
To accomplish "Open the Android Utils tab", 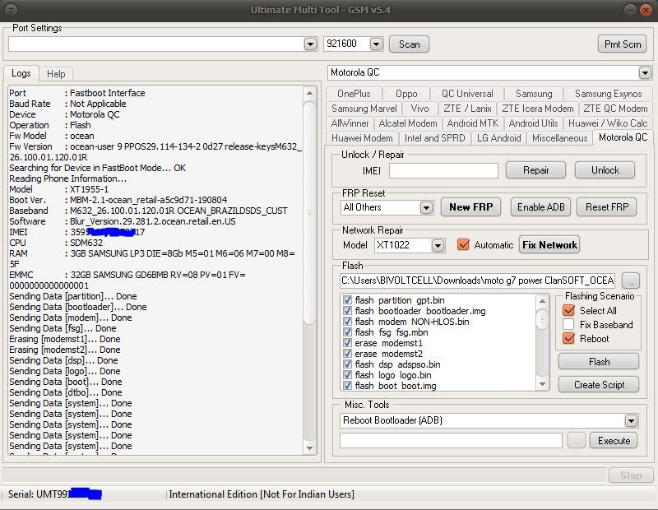I will [533, 123].
